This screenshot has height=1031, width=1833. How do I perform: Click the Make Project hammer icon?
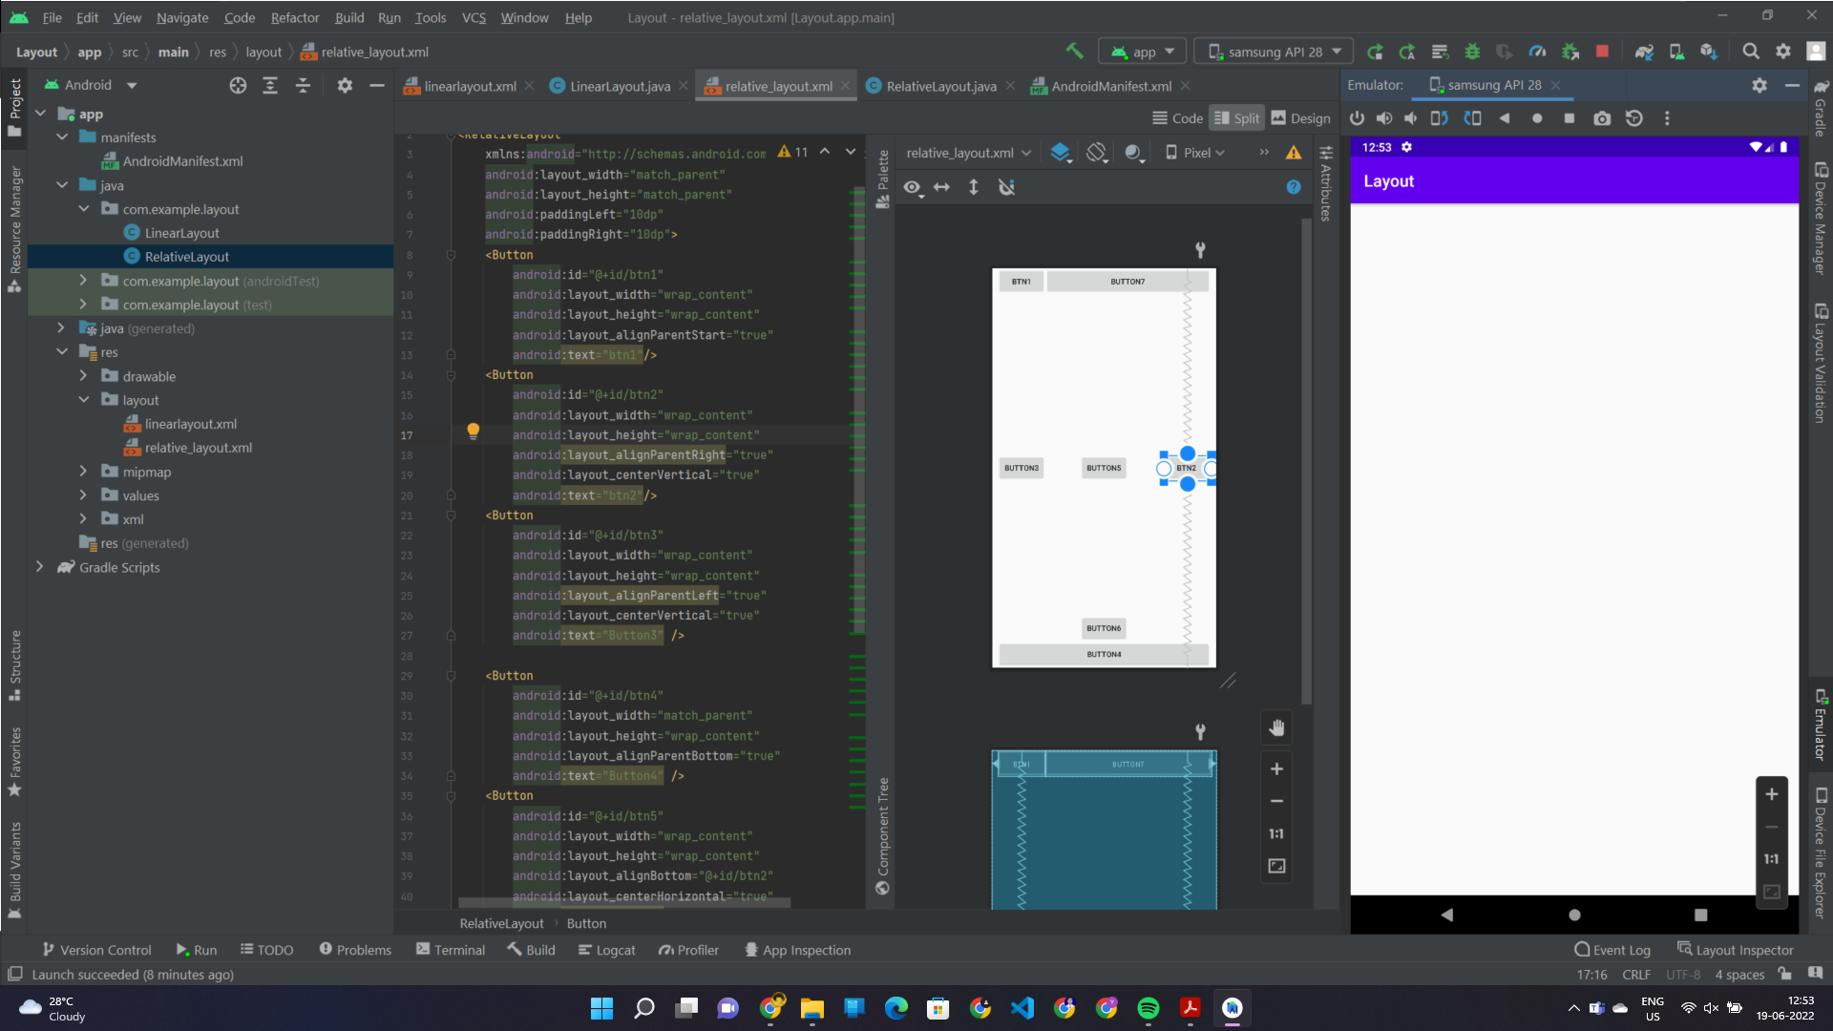tap(1074, 52)
